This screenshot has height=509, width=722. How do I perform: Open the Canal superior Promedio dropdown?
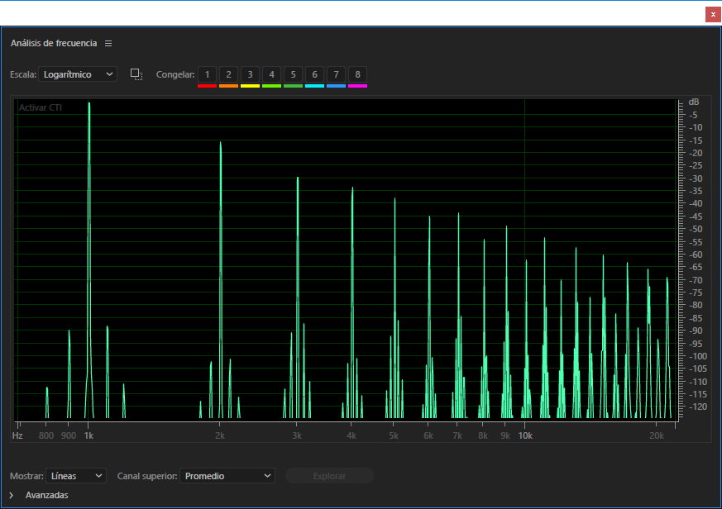227,476
